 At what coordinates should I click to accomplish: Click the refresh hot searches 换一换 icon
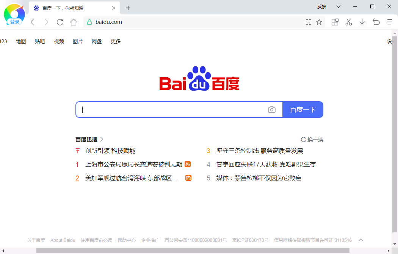(x=303, y=140)
